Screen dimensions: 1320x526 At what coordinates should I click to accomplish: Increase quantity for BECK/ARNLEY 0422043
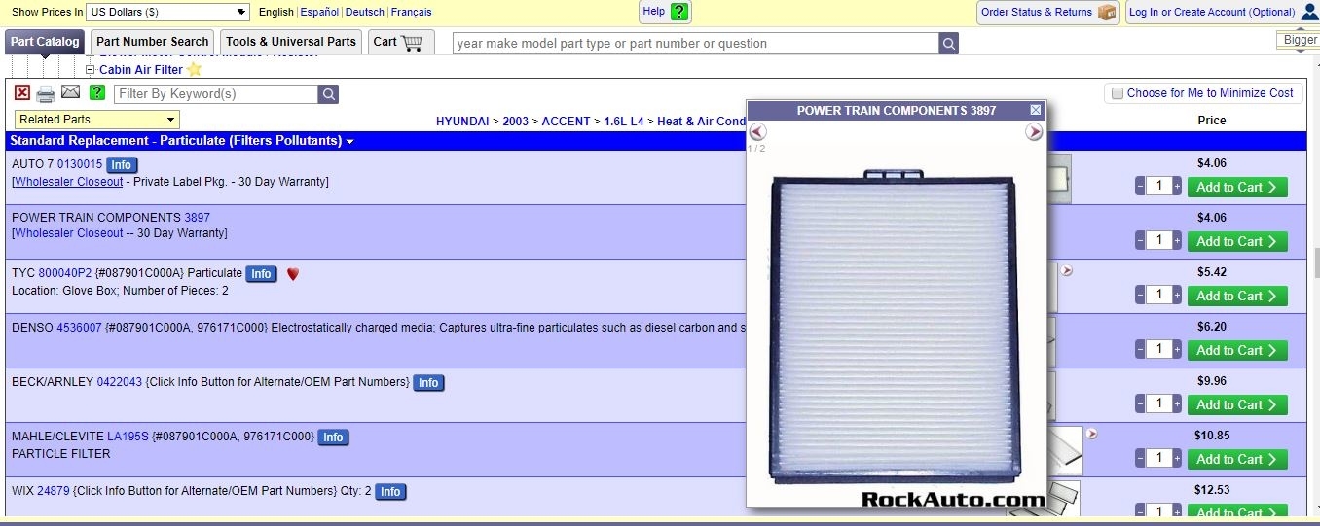(1177, 404)
